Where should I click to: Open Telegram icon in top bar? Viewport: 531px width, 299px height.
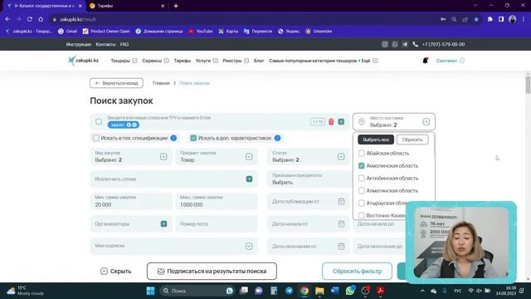(x=405, y=44)
